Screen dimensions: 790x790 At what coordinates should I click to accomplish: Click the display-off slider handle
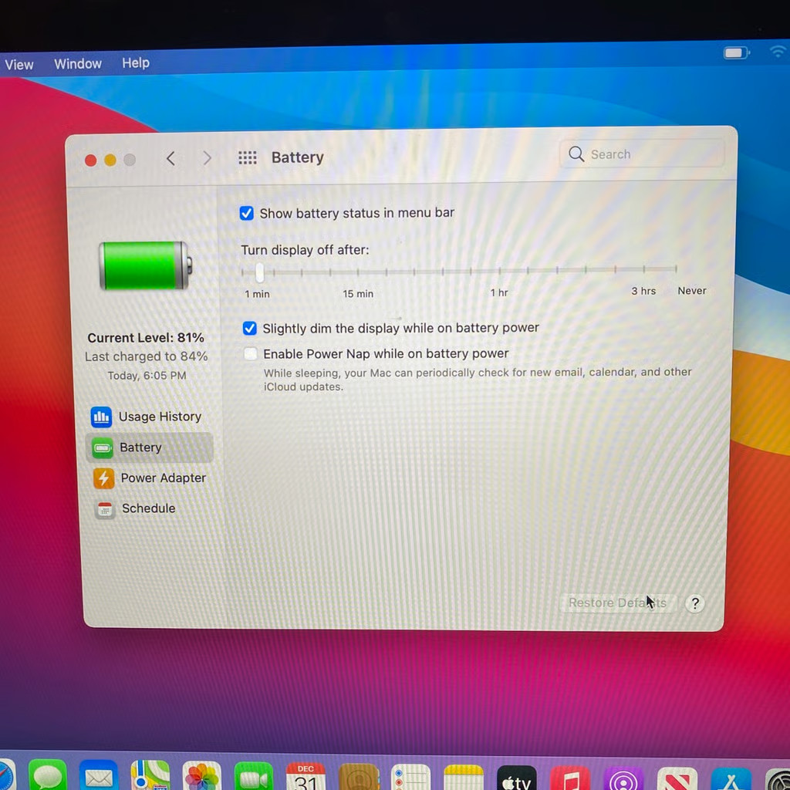coord(259,272)
